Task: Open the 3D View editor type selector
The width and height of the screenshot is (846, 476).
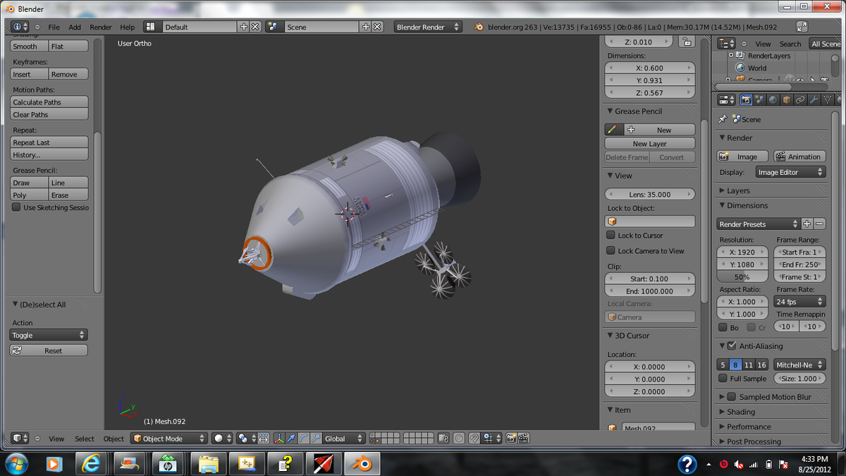Action: [x=20, y=438]
